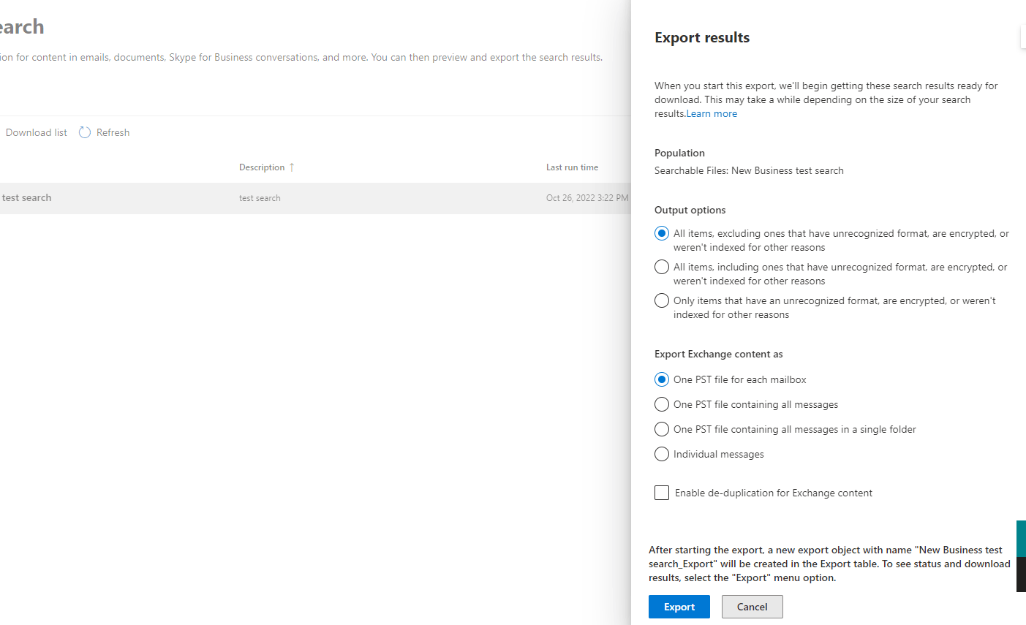Choose the 'Individual messages' export option

[x=662, y=455]
